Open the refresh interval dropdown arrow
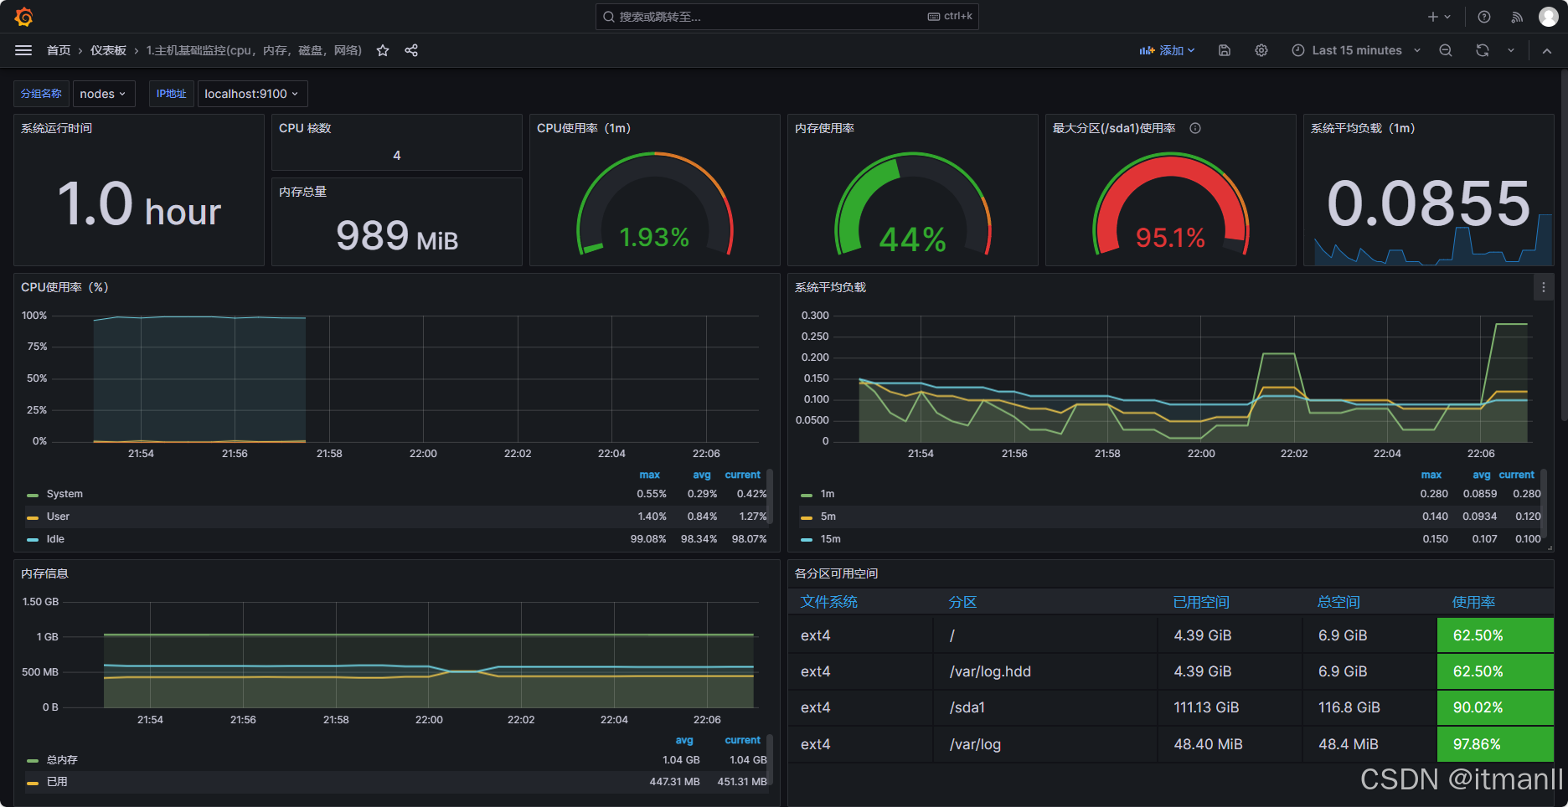Viewport: 1568px width, 807px height. pos(1511,50)
